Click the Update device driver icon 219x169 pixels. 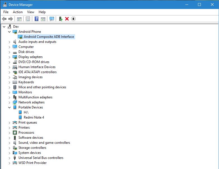tap(60, 19)
